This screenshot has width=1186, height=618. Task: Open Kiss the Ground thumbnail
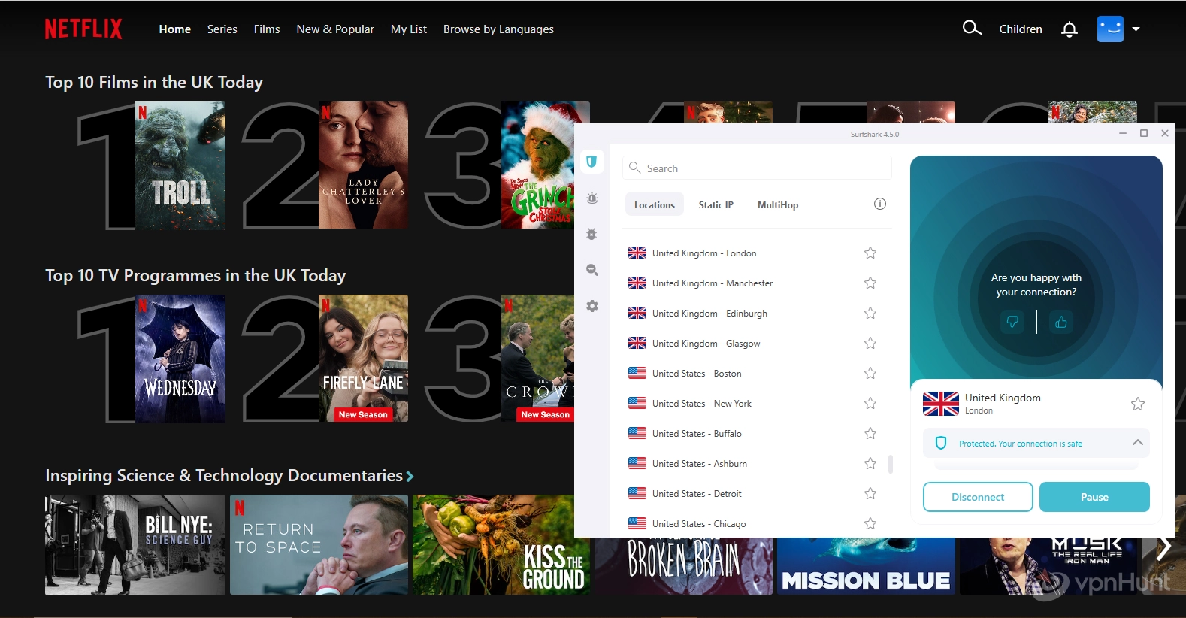click(501, 545)
